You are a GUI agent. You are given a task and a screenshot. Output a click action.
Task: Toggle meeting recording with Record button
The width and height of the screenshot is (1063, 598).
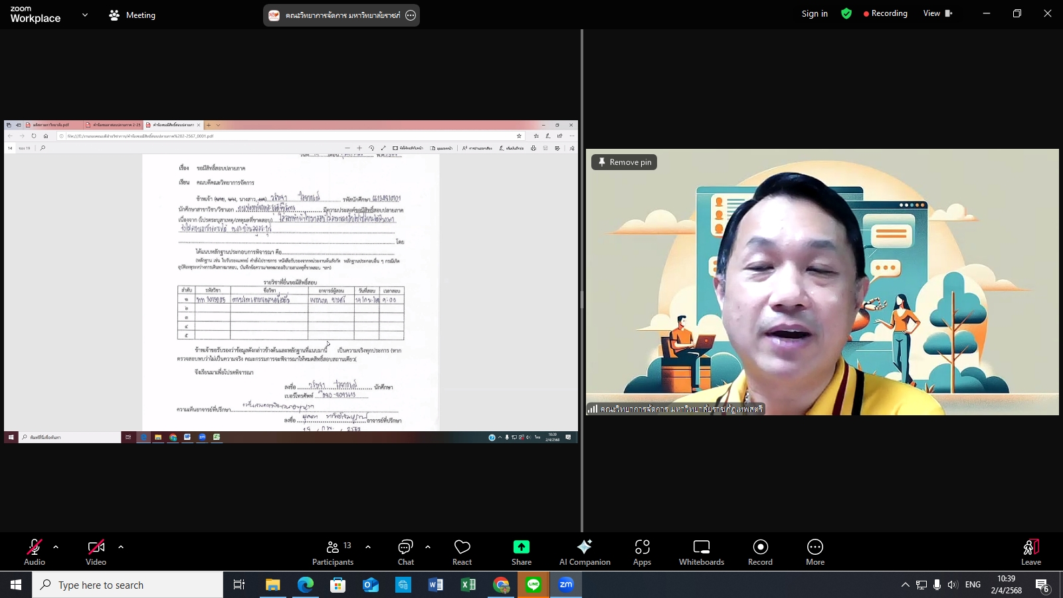(760, 552)
